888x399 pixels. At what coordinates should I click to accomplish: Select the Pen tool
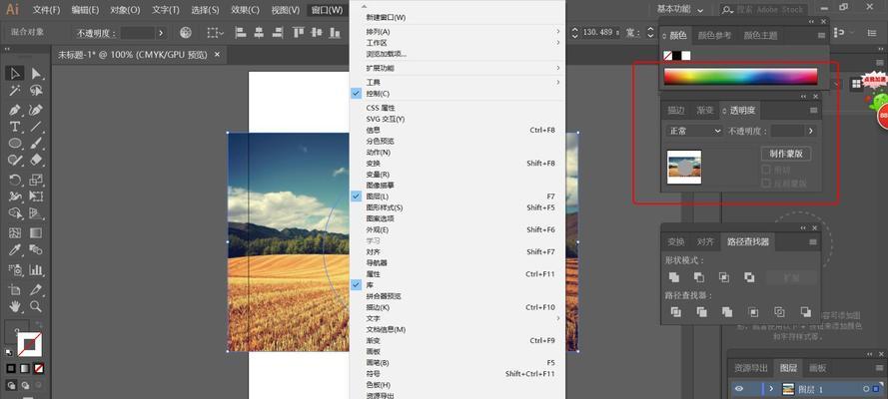click(15, 109)
